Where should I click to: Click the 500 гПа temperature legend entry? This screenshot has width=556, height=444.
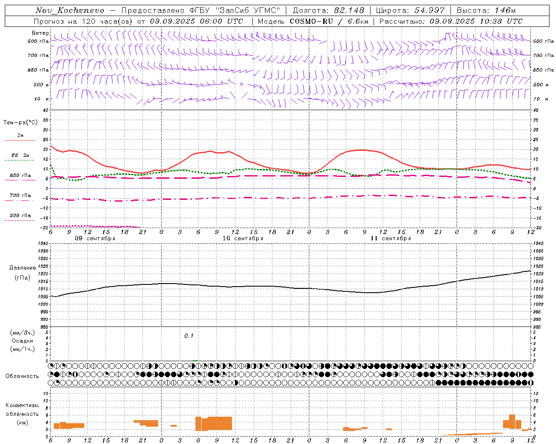click(20, 215)
